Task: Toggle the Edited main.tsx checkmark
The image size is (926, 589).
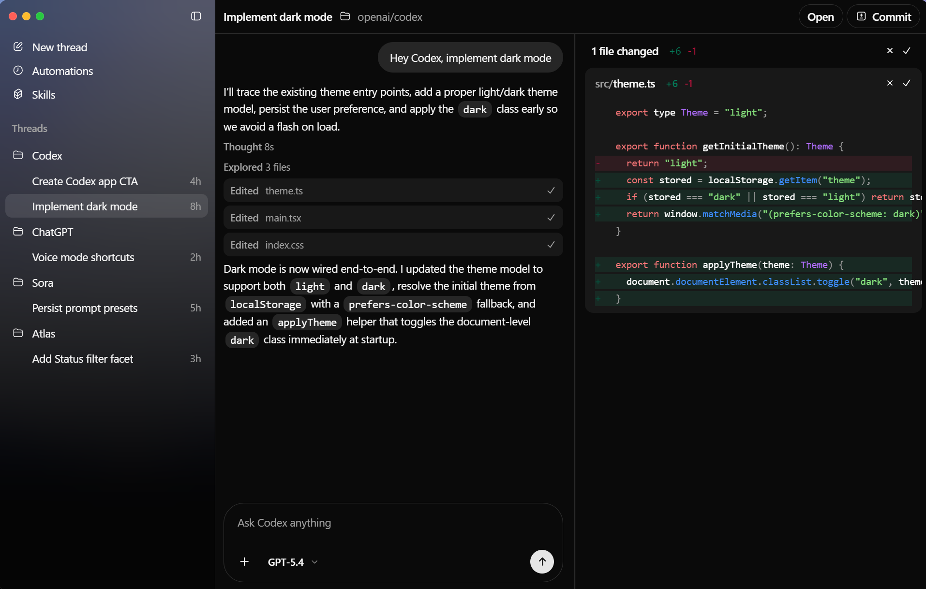Action: [551, 218]
